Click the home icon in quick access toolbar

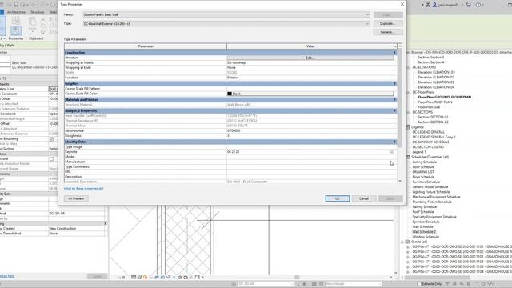tap(53, 5)
